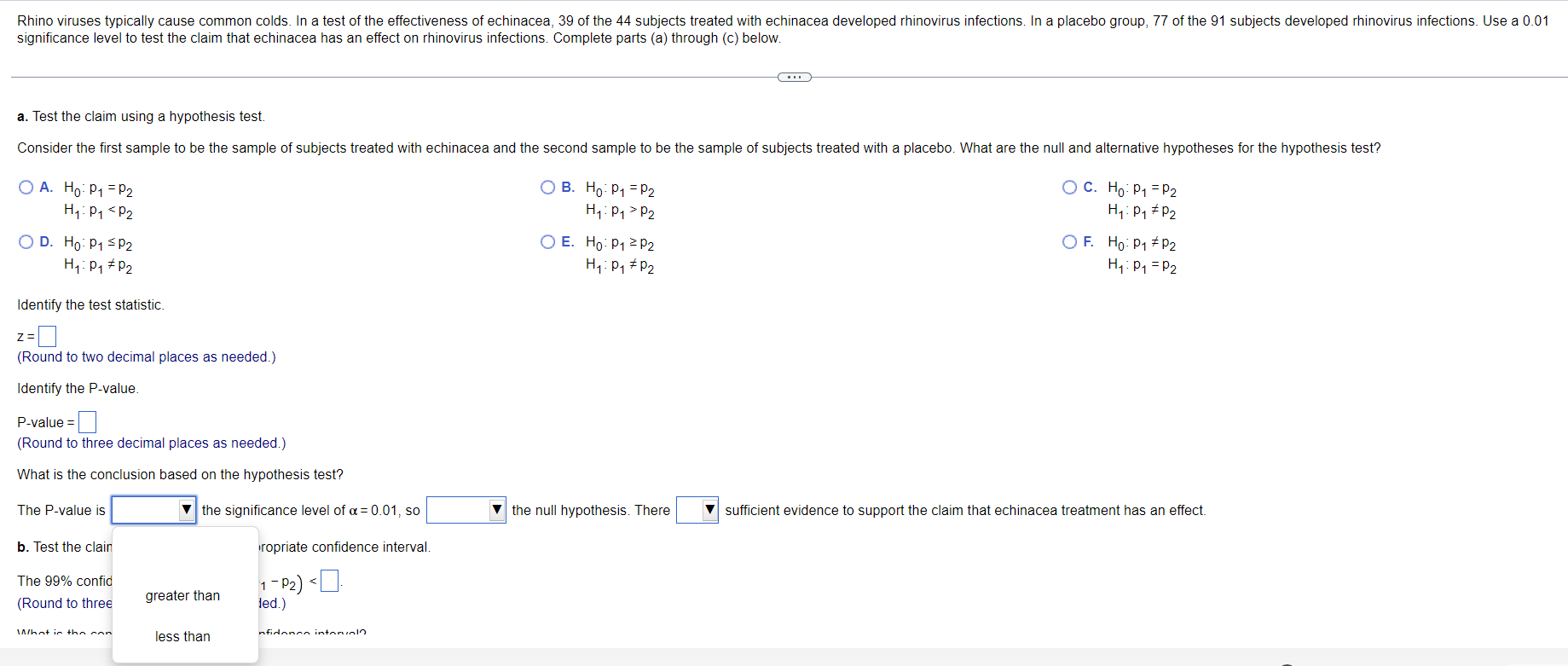Click the confidence interval upper bound box
1568x666 pixels.
(x=330, y=582)
